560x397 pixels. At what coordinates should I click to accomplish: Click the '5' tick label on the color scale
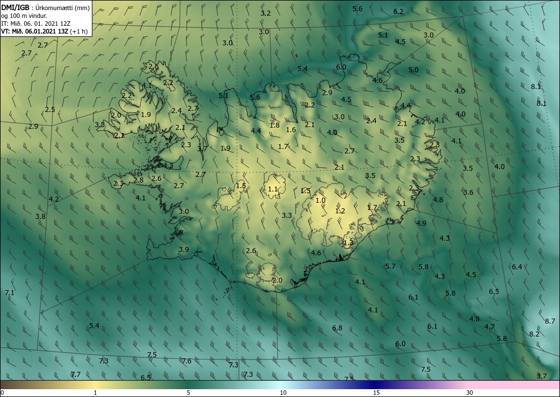tap(188, 393)
